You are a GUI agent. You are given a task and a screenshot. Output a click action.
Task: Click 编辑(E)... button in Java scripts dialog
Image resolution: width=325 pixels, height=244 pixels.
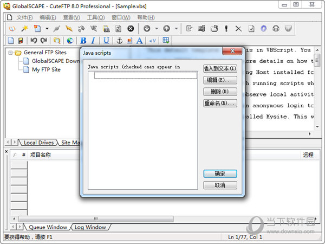pos(220,80)
